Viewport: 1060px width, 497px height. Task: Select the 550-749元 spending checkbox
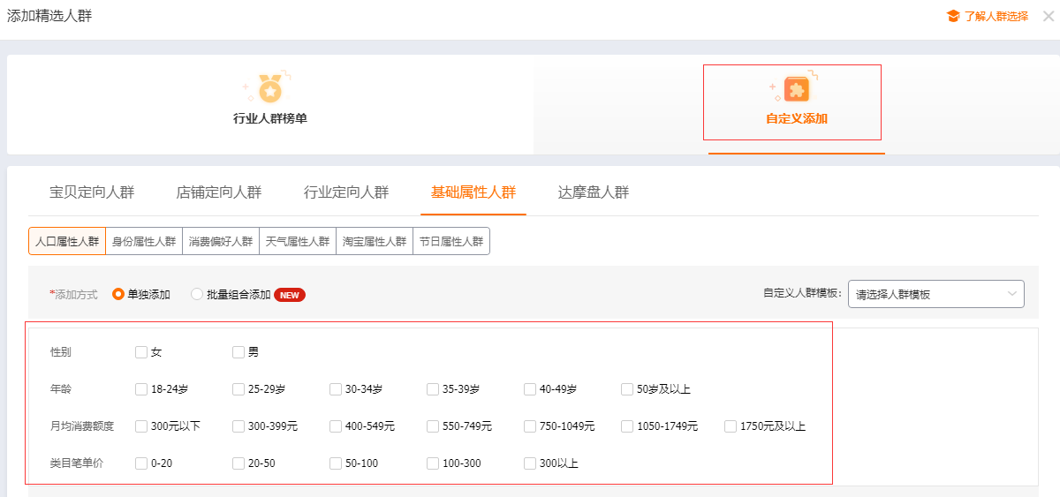pos(433,426)
